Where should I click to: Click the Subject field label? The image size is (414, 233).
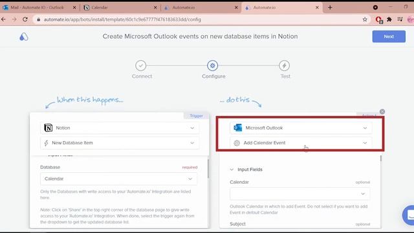(x=237, y=224)
